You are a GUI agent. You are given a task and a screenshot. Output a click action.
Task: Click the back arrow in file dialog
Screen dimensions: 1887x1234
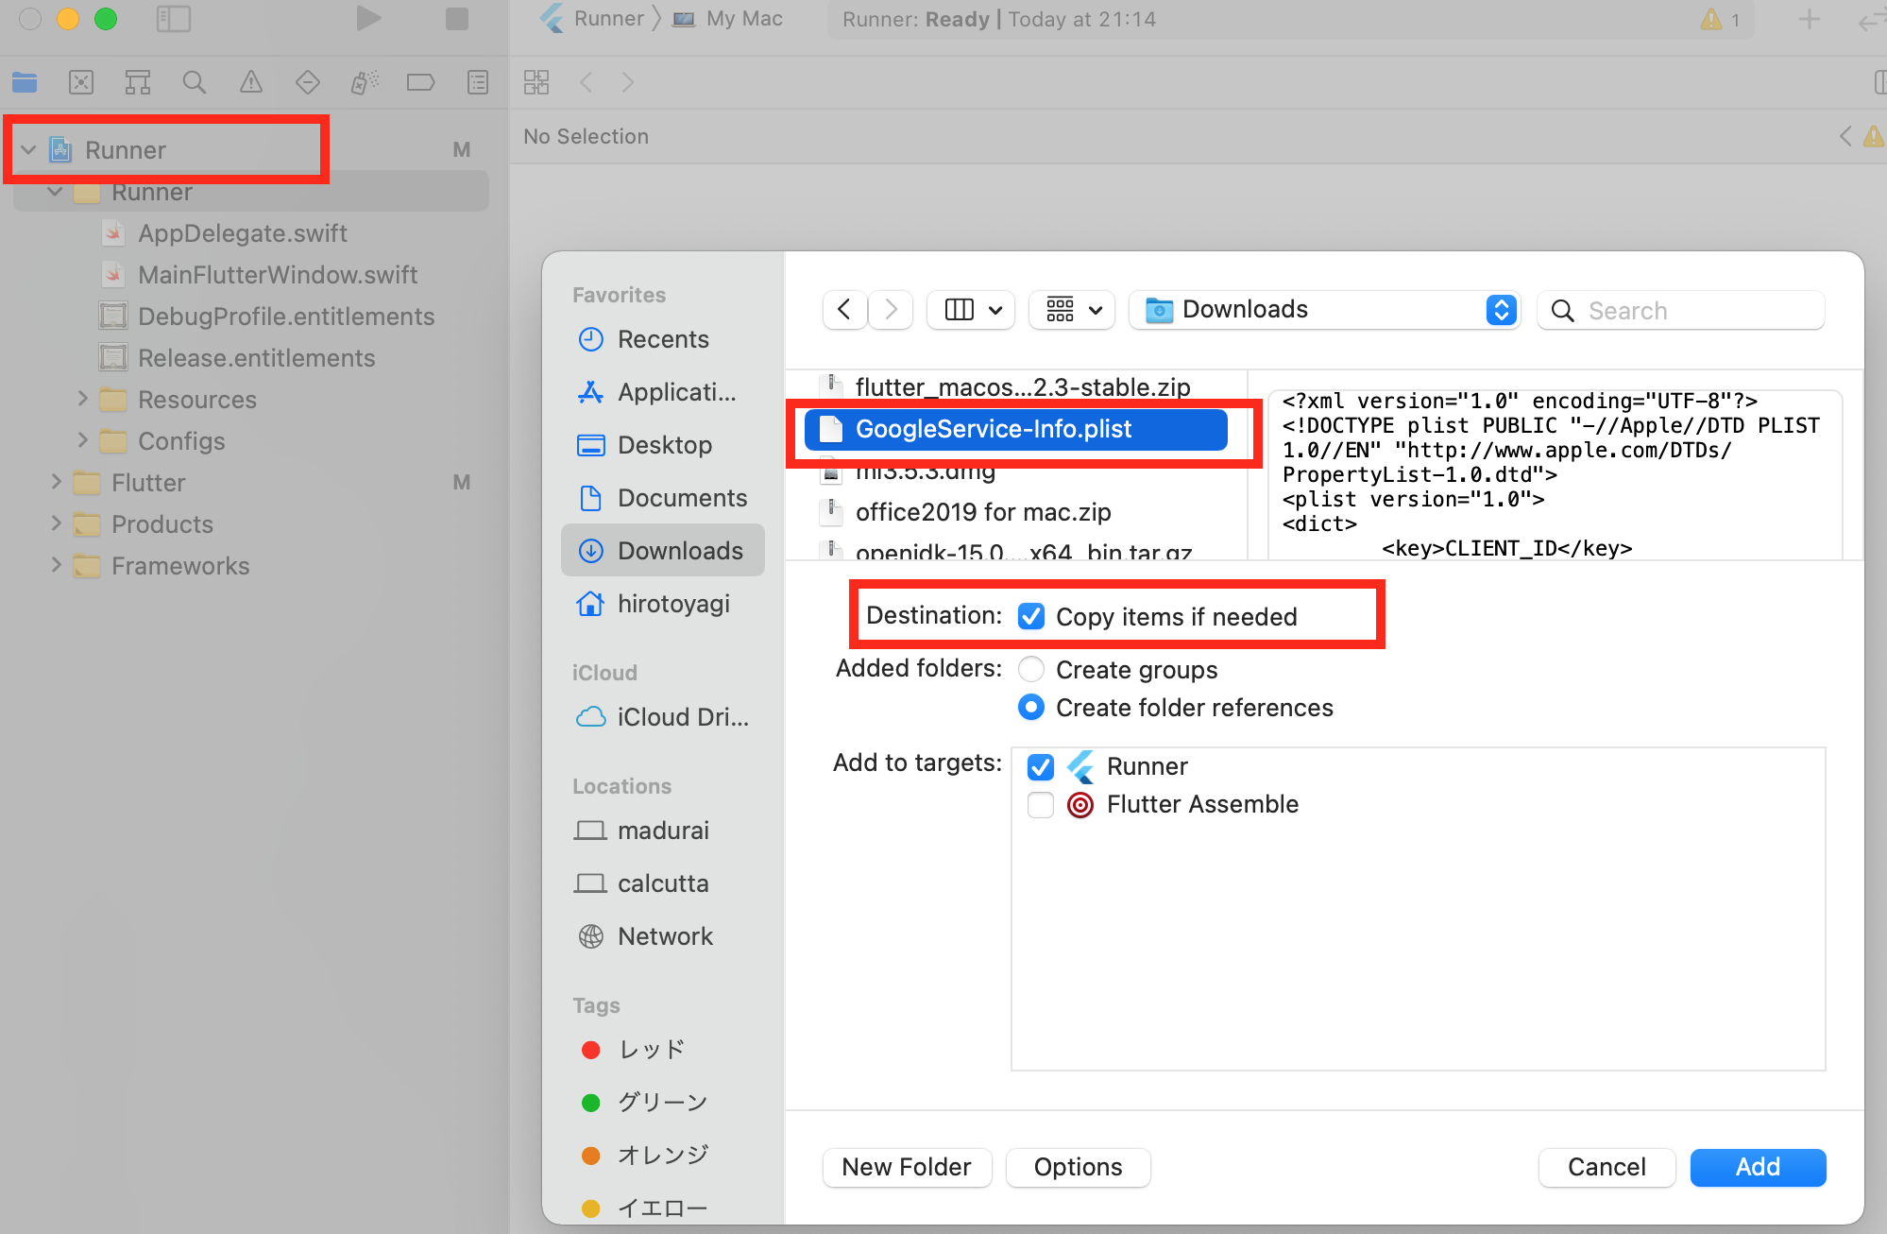(844, 310)
